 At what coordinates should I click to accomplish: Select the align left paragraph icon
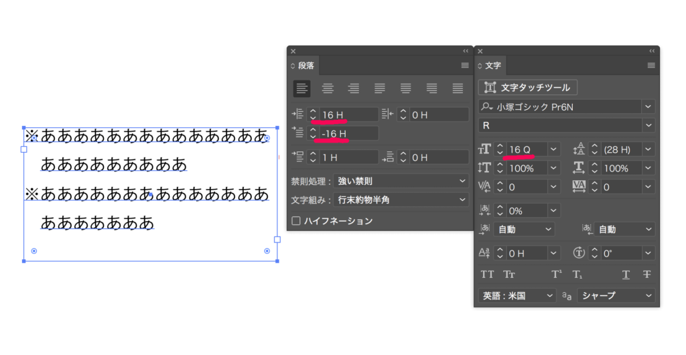pyautogui.click(x=302, y=88)
